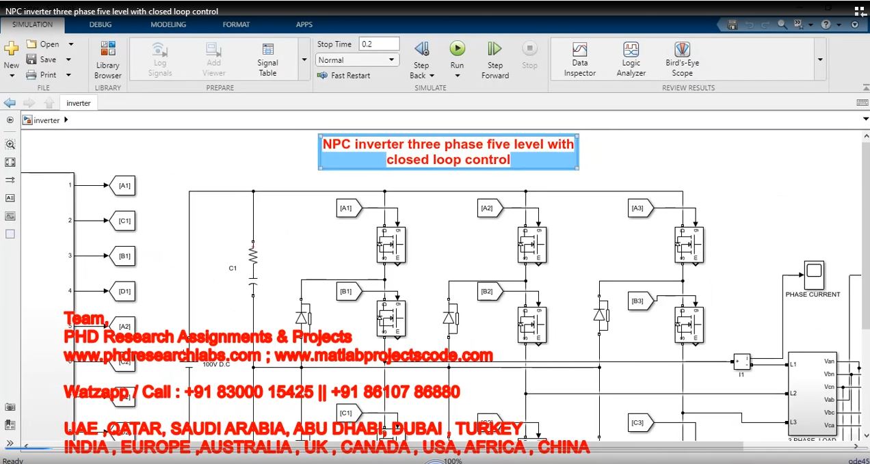Viewport: 870px width, 464px height.
Task: Open the PHASE CURRENT scope block
Action: click(813, 274)
